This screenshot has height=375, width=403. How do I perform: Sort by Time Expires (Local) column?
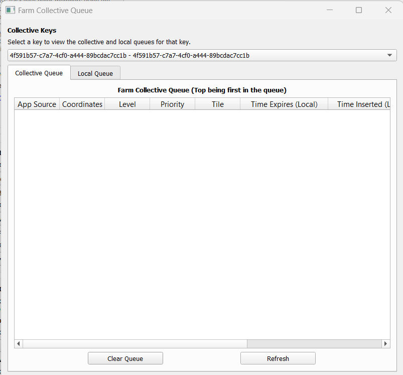(x=284, y=104)
